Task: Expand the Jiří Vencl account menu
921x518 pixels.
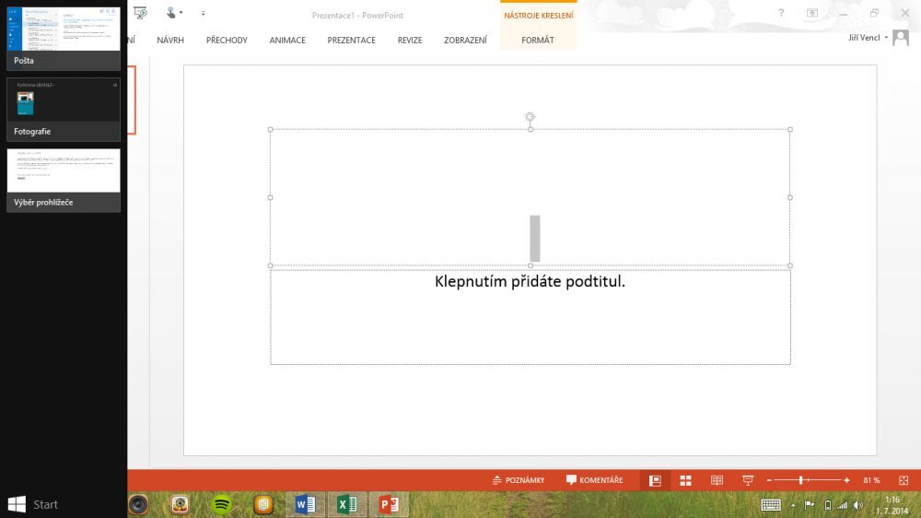Action: pos(870,38)
